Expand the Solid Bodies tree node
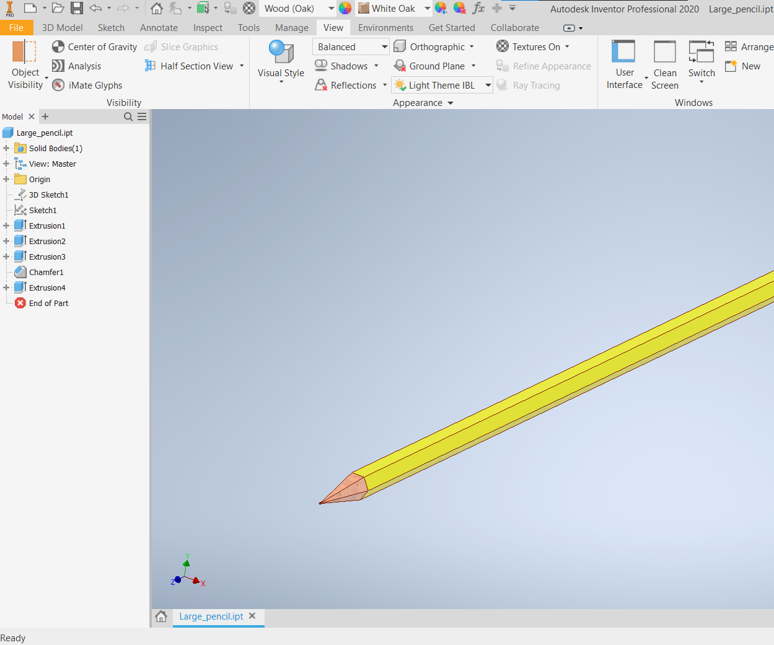Viewport: 774px width, 645px height. [x=5, y=148]
